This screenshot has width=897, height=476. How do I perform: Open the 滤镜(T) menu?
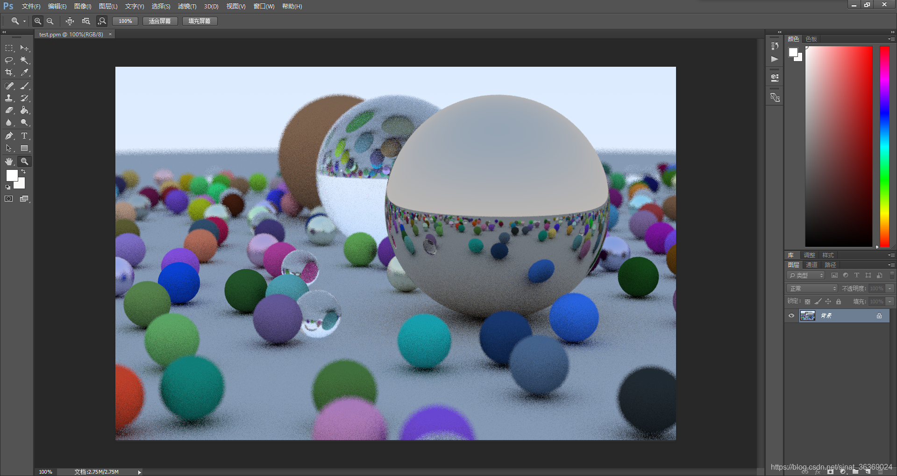[187, 7]
